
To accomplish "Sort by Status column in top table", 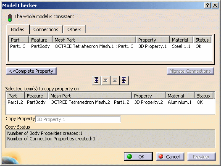I will coord(202,40).
